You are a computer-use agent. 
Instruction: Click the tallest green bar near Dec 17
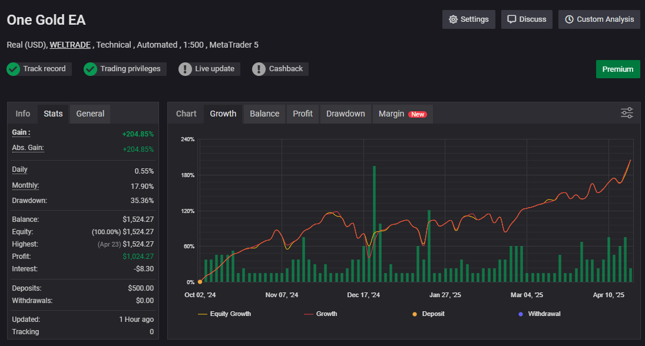pyautogui.click(x=374, y=224)
